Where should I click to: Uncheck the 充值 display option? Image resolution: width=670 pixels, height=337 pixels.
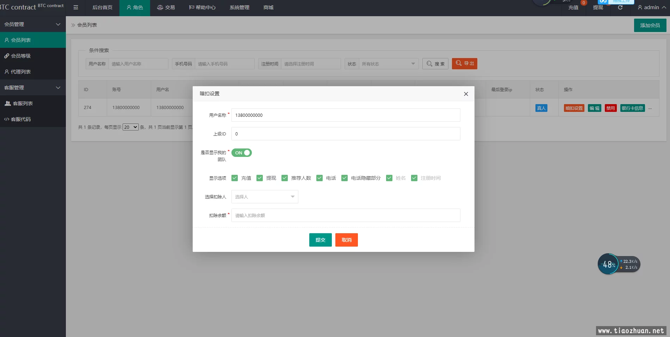(235, 178)
